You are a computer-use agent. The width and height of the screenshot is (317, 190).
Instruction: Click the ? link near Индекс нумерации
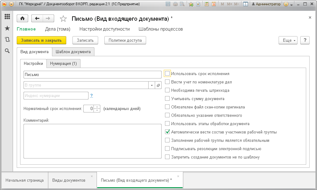click(91, 95)
